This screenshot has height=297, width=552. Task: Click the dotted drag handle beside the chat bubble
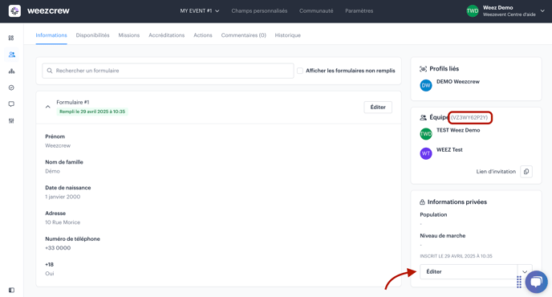tap(519, 282)
